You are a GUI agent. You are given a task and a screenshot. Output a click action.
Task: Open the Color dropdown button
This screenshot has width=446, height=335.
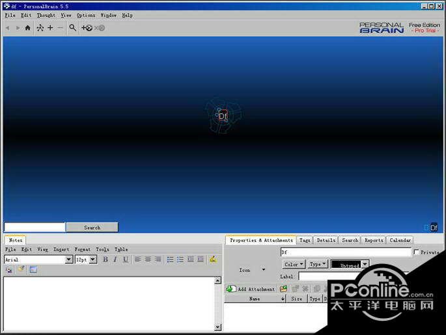point(294,264)
